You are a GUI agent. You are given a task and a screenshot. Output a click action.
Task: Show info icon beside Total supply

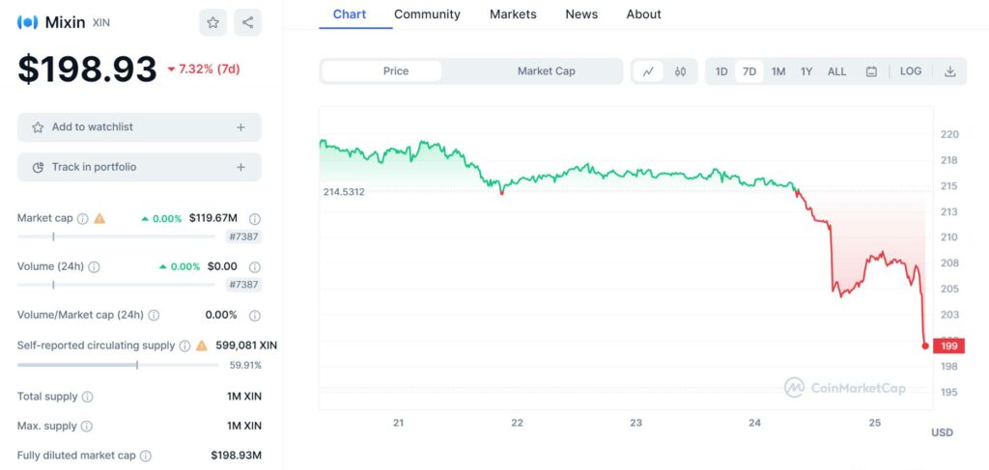88,397
